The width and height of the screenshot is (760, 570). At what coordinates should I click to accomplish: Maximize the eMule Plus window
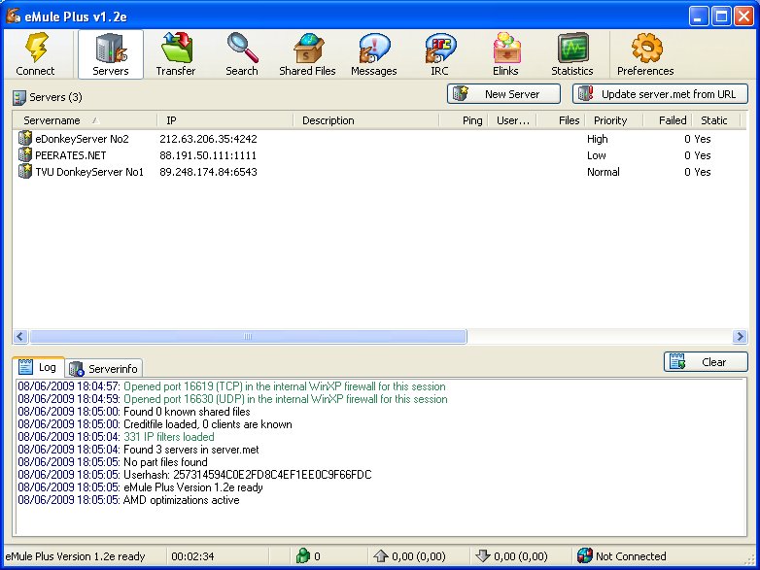pos(721,17)
